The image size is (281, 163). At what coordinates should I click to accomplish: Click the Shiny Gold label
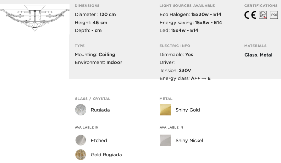pyautogui.click(x=188, y=110)
